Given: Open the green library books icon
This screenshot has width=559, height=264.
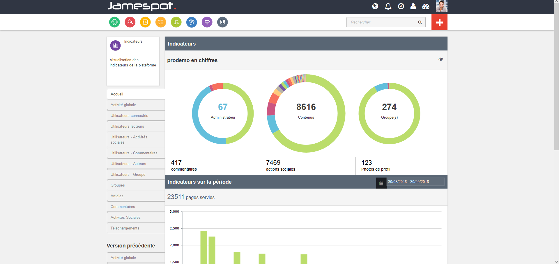Looking at the screenshot, I should [176, 22].
